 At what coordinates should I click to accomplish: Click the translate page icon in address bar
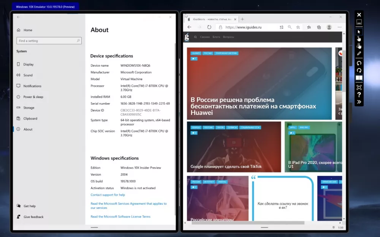(x=281, y=27)
